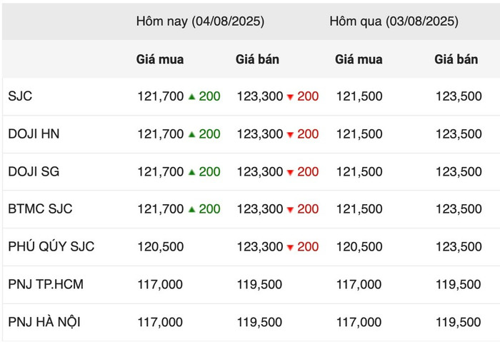Click red down arrow in DOJI HN row
This screenshot has height=344, width=500.
tap(290, 135)
